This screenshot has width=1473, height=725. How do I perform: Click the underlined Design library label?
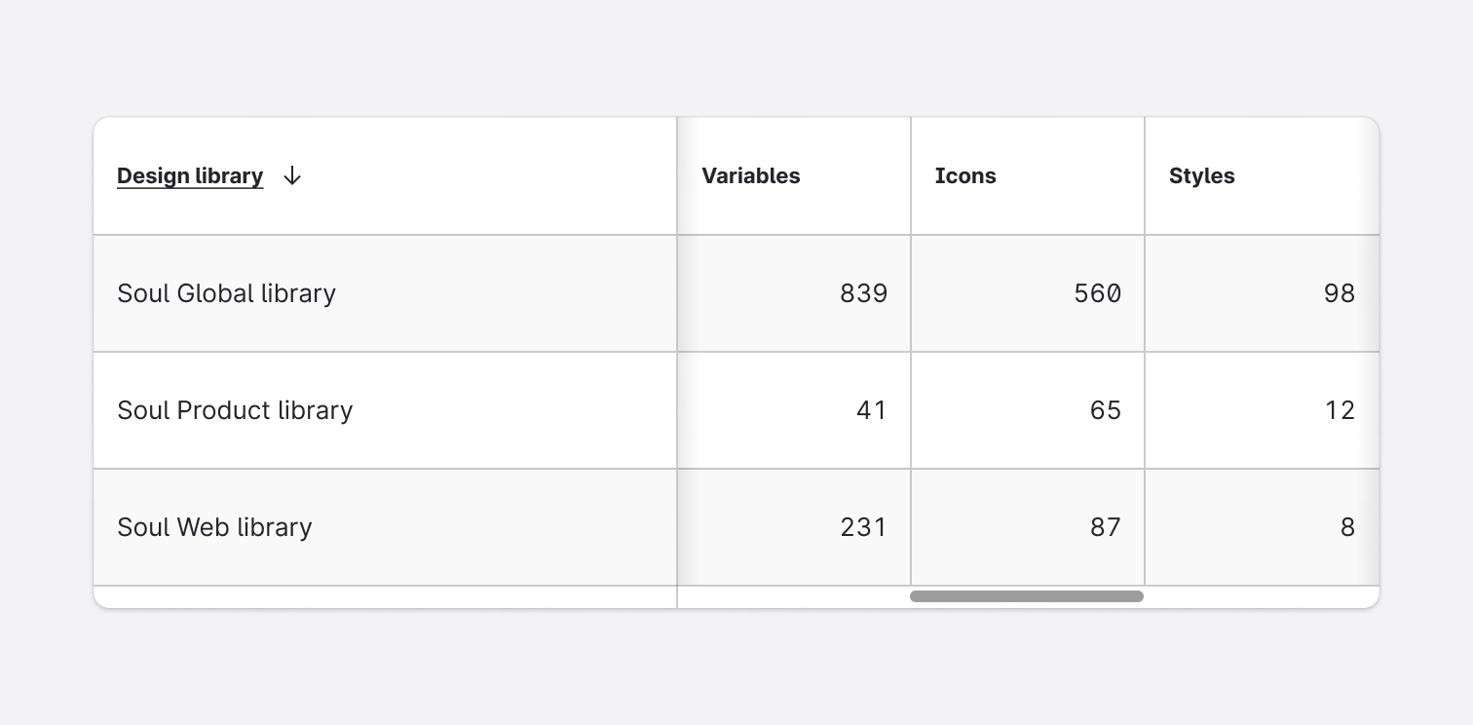[190, 176]
